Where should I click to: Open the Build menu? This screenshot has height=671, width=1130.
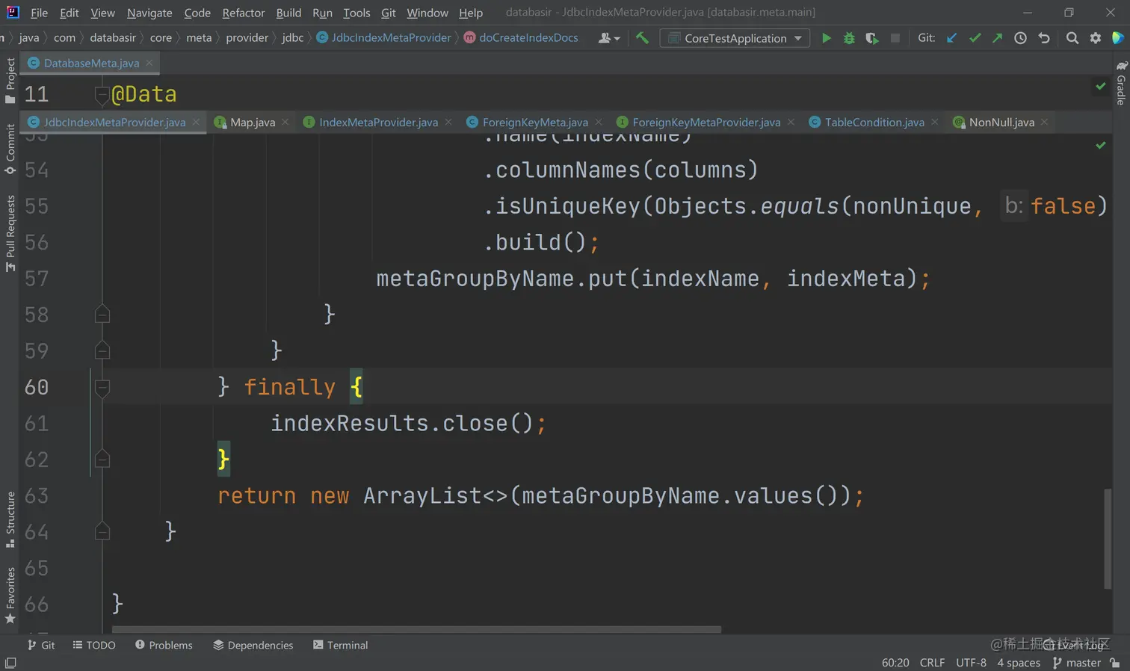pos(288,13)
